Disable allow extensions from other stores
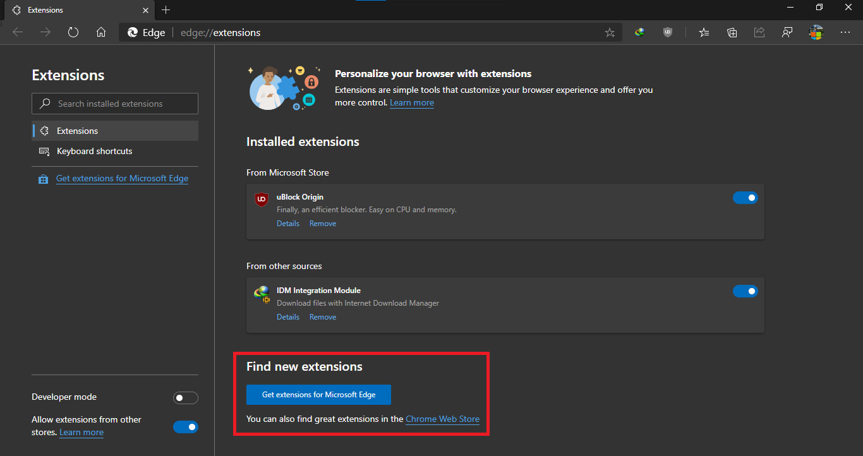 (x=185, y=426)
